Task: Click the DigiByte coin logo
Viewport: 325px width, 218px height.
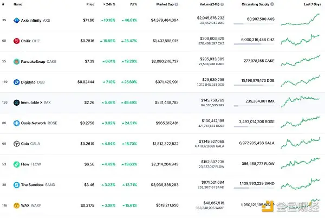Action: (16, 82)
